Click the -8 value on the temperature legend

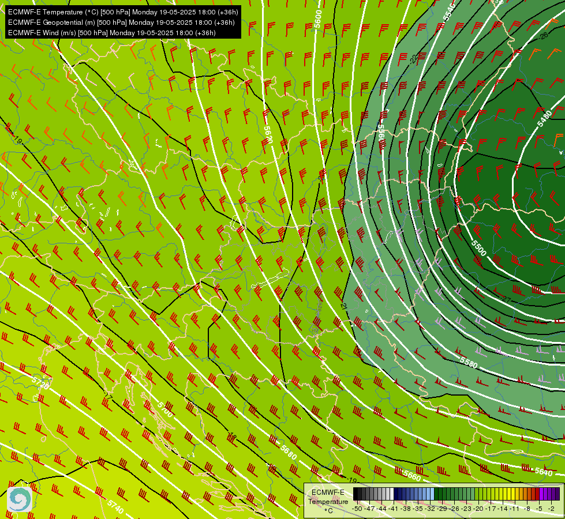click(x=527, y=509)
